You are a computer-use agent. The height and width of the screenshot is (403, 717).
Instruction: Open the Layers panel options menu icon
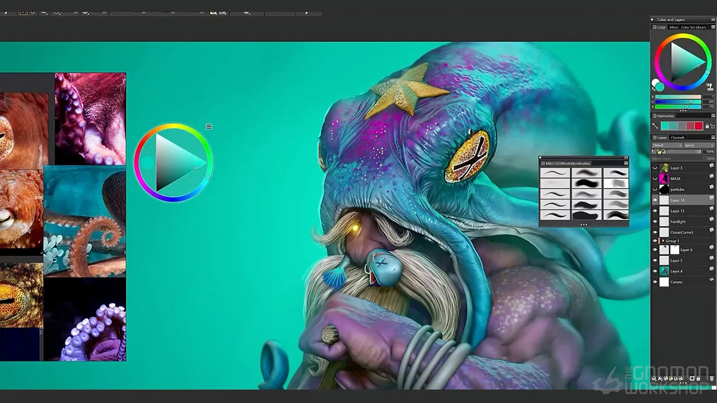click(713, 137)
